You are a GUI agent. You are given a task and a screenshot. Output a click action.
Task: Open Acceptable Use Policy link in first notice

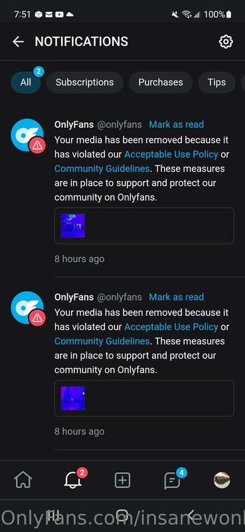tap(171, 154)
